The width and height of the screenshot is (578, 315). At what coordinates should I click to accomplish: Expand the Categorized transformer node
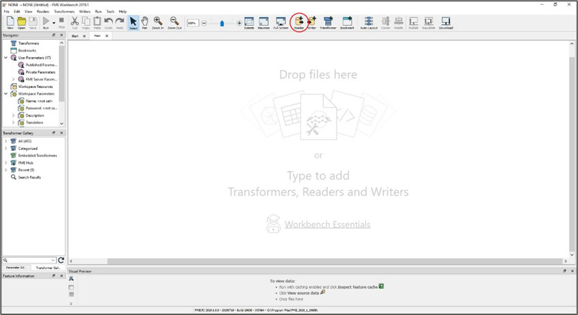tap(5, 148)
